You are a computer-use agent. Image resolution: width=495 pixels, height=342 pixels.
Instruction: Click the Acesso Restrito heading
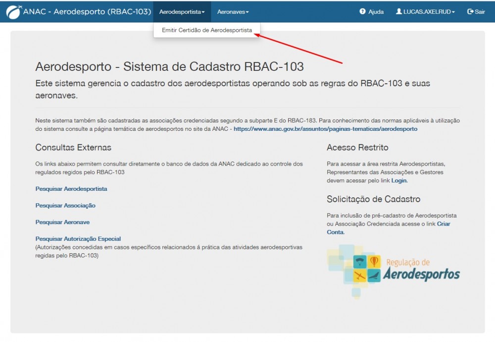(x=357, y=148)
